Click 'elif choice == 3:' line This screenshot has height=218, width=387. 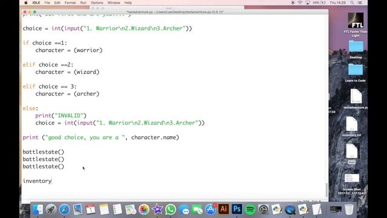50,87
